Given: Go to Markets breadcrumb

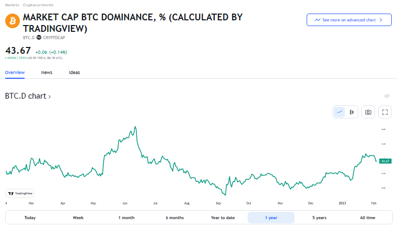Looking at the screenshot, I should click(x=12, y=5).
